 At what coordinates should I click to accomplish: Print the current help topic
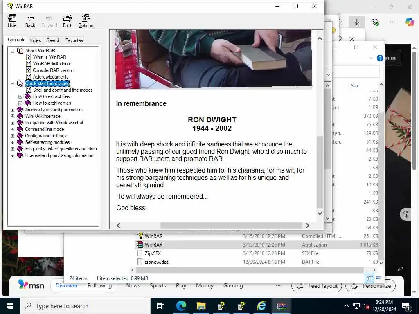tap(67, 21)
